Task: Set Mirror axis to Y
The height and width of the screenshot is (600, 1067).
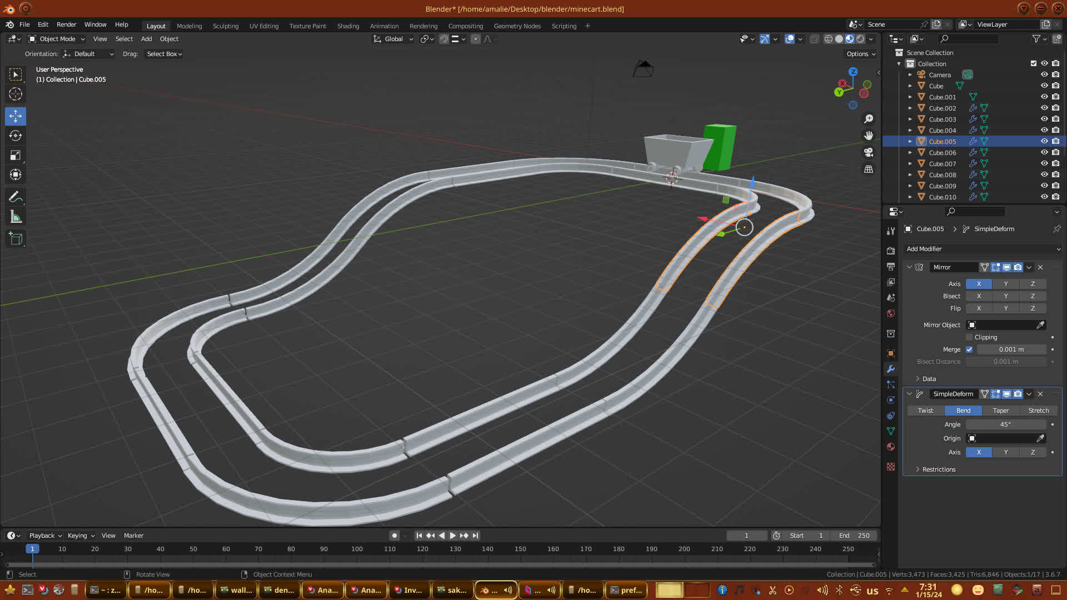Action: (1005, 284)
